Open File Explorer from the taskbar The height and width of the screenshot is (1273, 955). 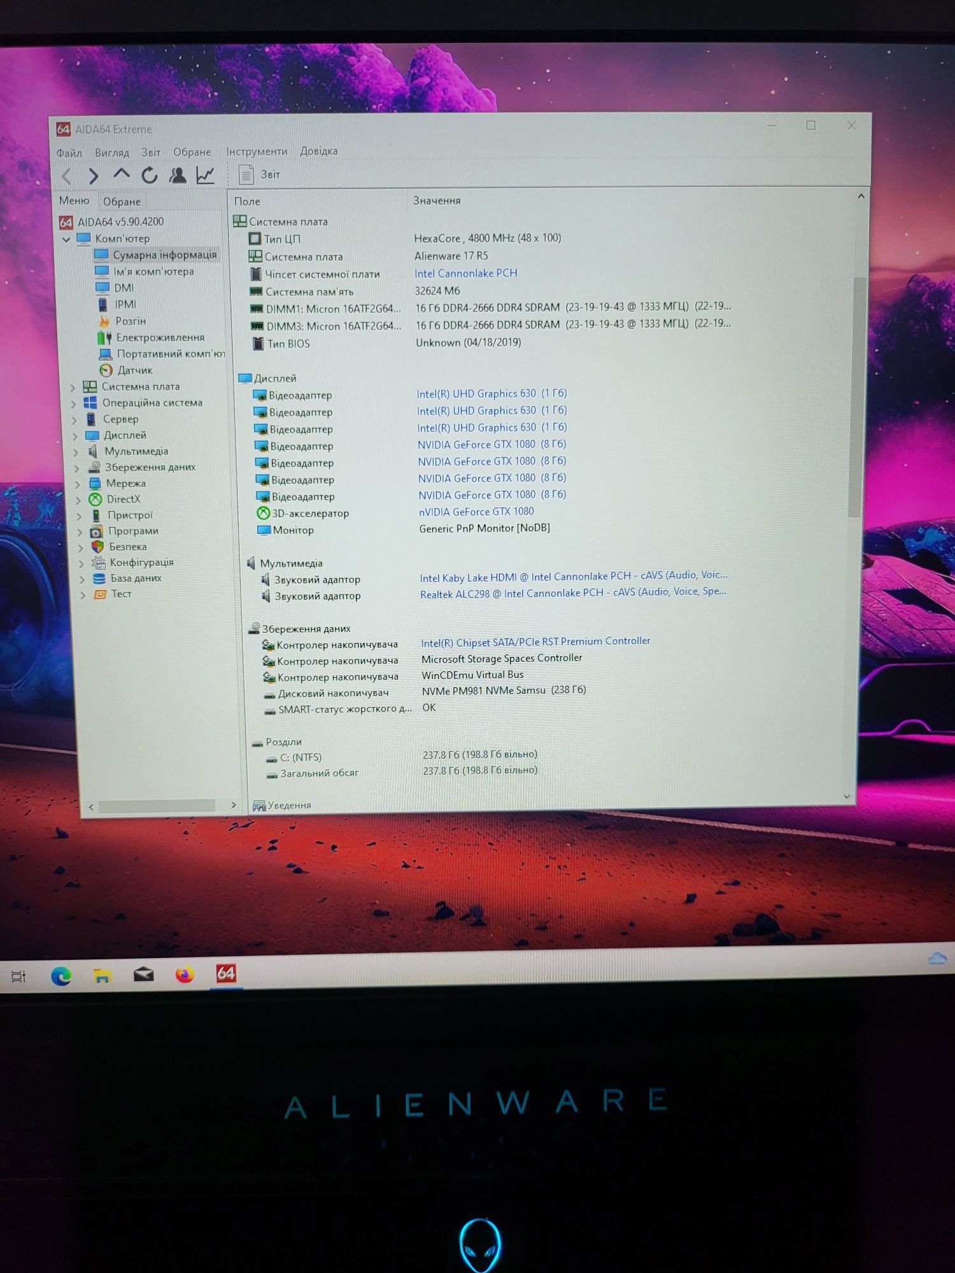pyautogui.click(x=102, y=975)
